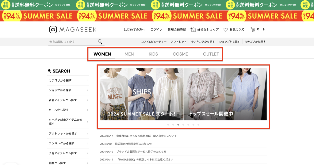The height and width of the screenshot is (165, 314).
Task: Focus the 何をお探しですか search field
Action: (73, 42)
